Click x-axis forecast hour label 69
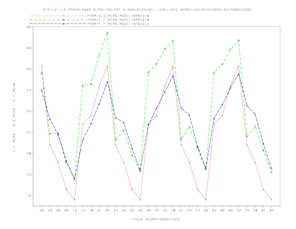 point(231,210)
